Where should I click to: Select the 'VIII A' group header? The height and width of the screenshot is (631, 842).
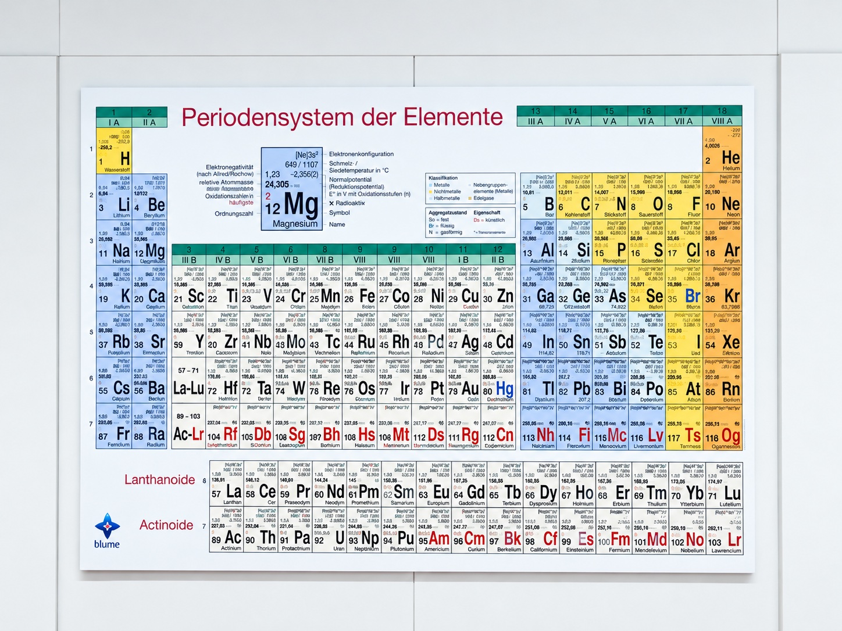(722, 121)
